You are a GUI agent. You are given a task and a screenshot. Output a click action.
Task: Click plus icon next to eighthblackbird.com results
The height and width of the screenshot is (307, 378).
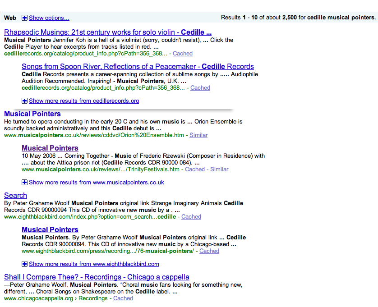click(x=25, y=264)
